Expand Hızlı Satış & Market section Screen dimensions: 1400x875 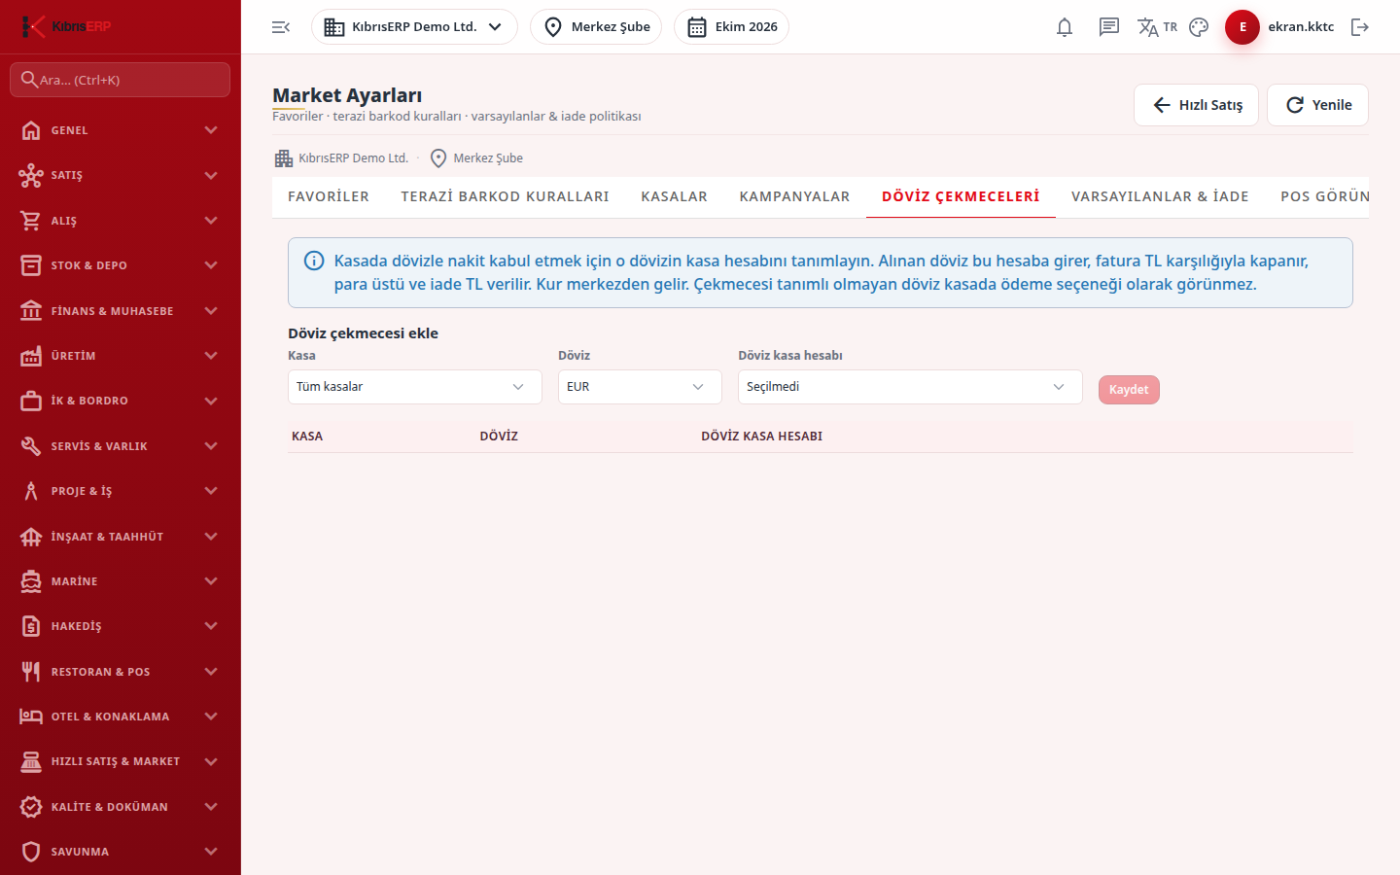(x=121, y=761)
